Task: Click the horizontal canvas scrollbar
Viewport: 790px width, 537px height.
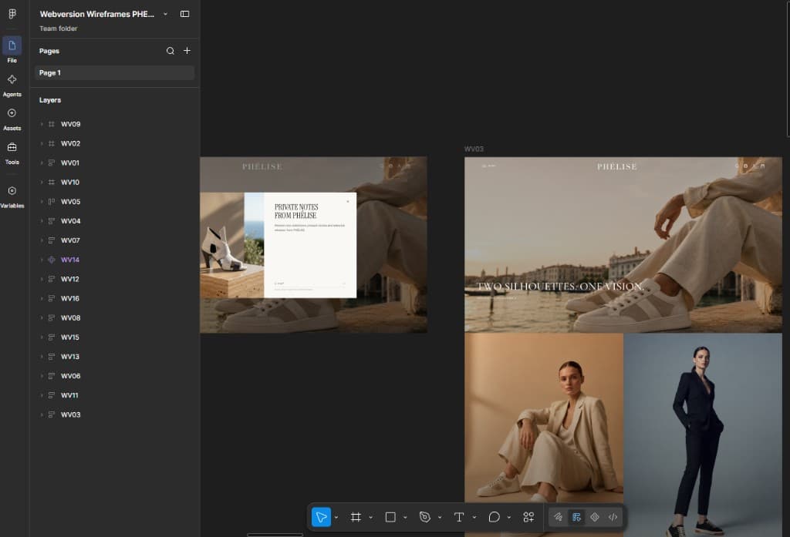Action: 275,535
